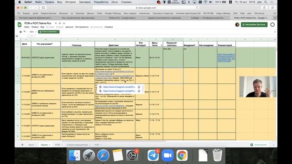The image size is (292, 164).
Task: Open Google Chrome from the Dock
Action: 182,155
